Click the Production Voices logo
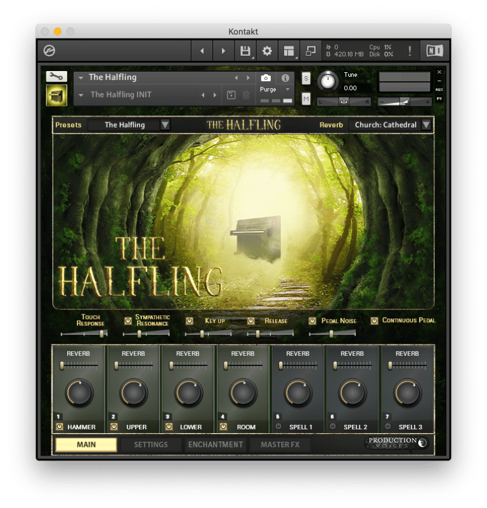487x508 pixels. pos(398,443)
